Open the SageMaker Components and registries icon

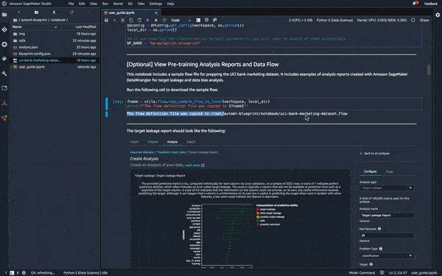click(x=4, y=103)
